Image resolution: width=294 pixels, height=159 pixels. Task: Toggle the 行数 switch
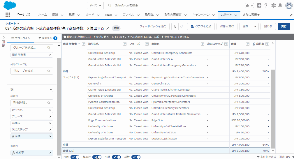point(75,157)
